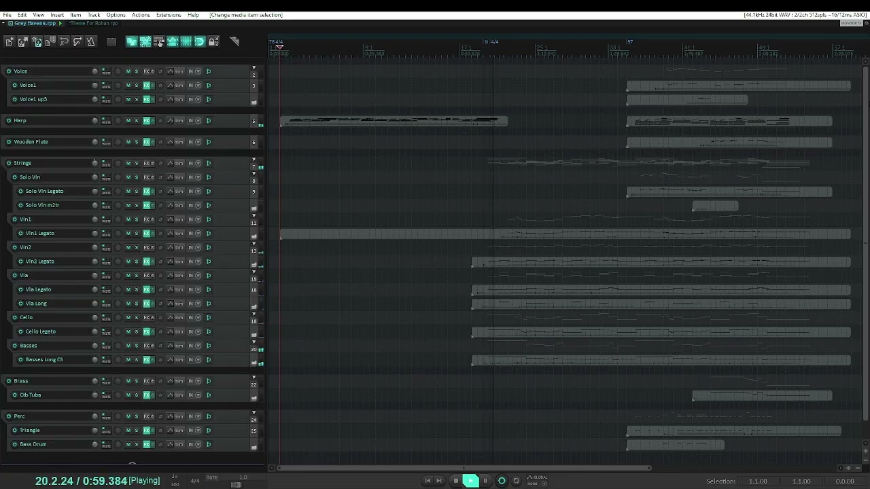Viewport: 870px width, 489px height.
Task: Toggle the locking padlock icon
Action: coord(213,41)
